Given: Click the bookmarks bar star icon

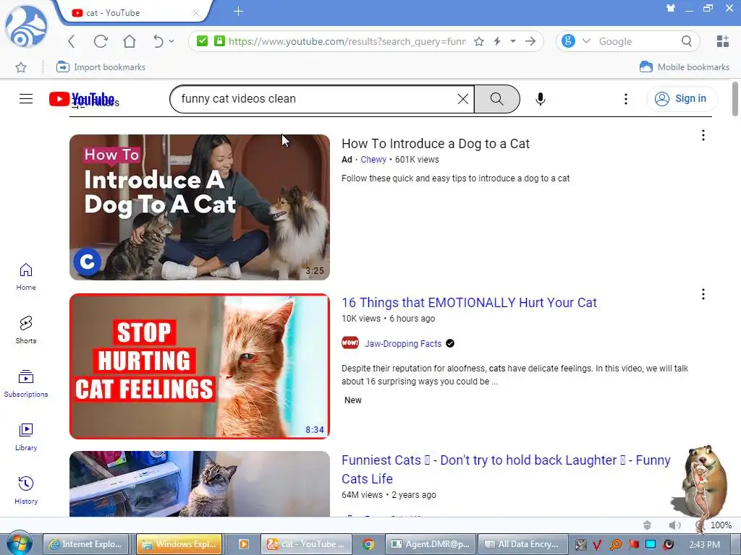Looking at the screenshot, I should [21, 67].
